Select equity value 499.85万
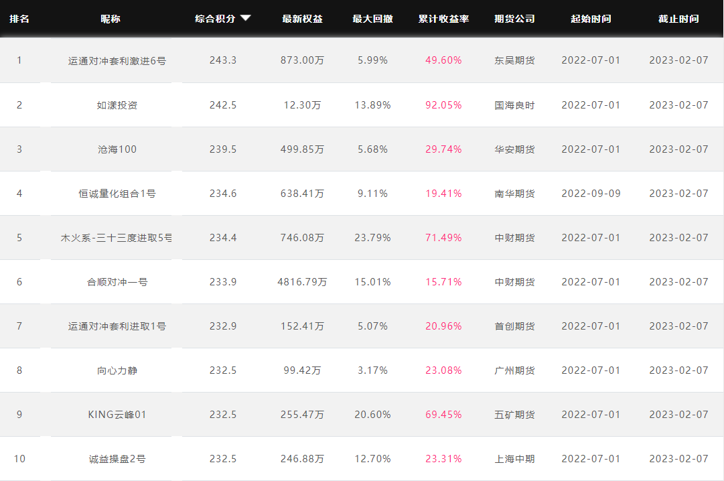 (x=303, y=149)
